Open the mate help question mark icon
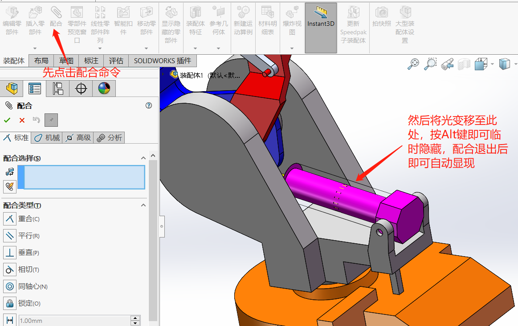Viewport: 518px width, 326px height. click(x=149, y=106)
